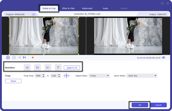
Task: Click top-middle crop handle
Action: click(44, 17)
